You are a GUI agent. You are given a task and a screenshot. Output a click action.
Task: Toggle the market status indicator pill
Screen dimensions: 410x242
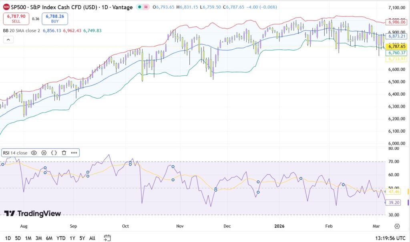pyautogui.click(x=142, y=7)
